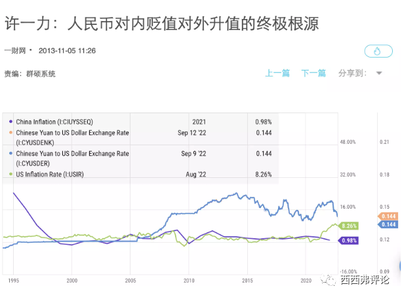Click the 一财网 source name

tap(15, 50)
